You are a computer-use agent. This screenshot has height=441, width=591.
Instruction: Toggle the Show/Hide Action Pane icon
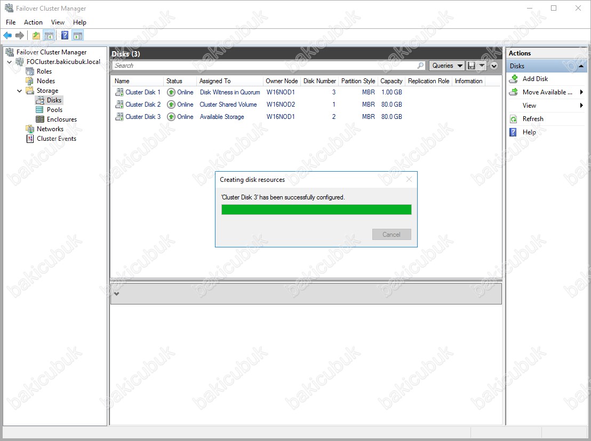click(78, 35)
